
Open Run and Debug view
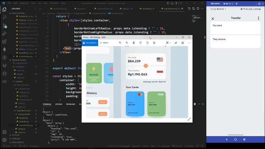tap(5, 34)
